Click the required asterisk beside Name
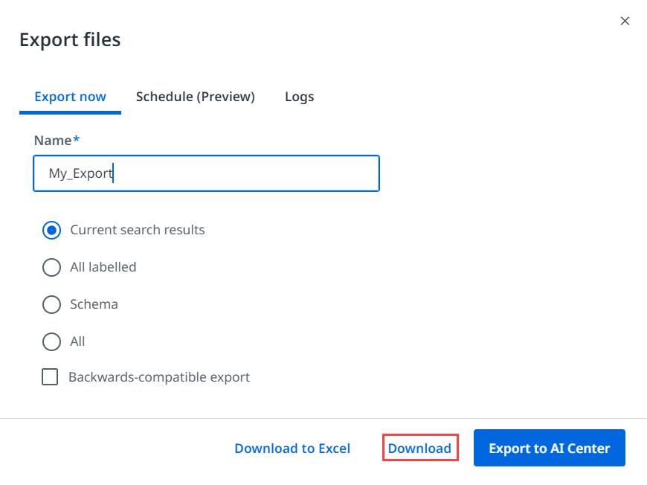This screenshot has width=647, height=485. pyautogui.click(x=77, y=140)
